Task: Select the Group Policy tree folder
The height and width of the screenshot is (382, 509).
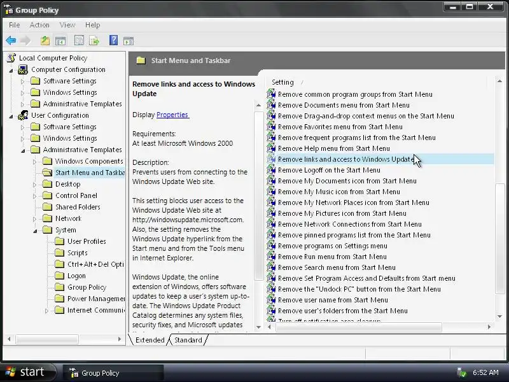Action: pos(87,287)
